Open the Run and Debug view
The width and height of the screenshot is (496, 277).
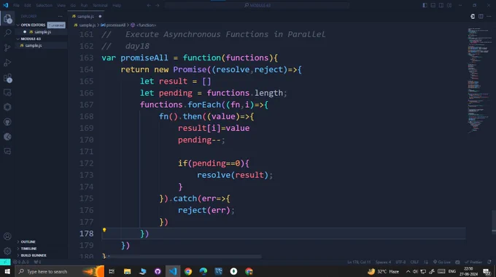[x=7, y=63]
